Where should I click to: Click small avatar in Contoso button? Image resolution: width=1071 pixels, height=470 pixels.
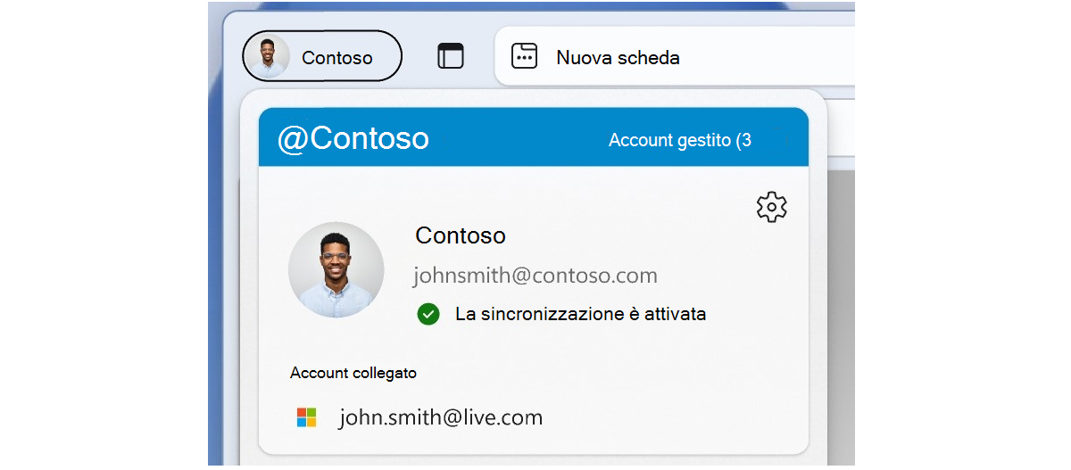[269, 56]
